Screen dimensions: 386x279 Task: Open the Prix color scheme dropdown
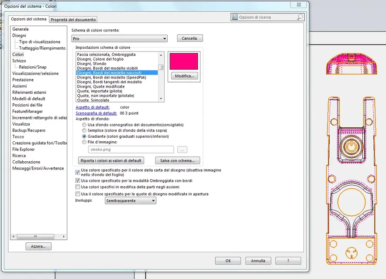coord(119,39)
